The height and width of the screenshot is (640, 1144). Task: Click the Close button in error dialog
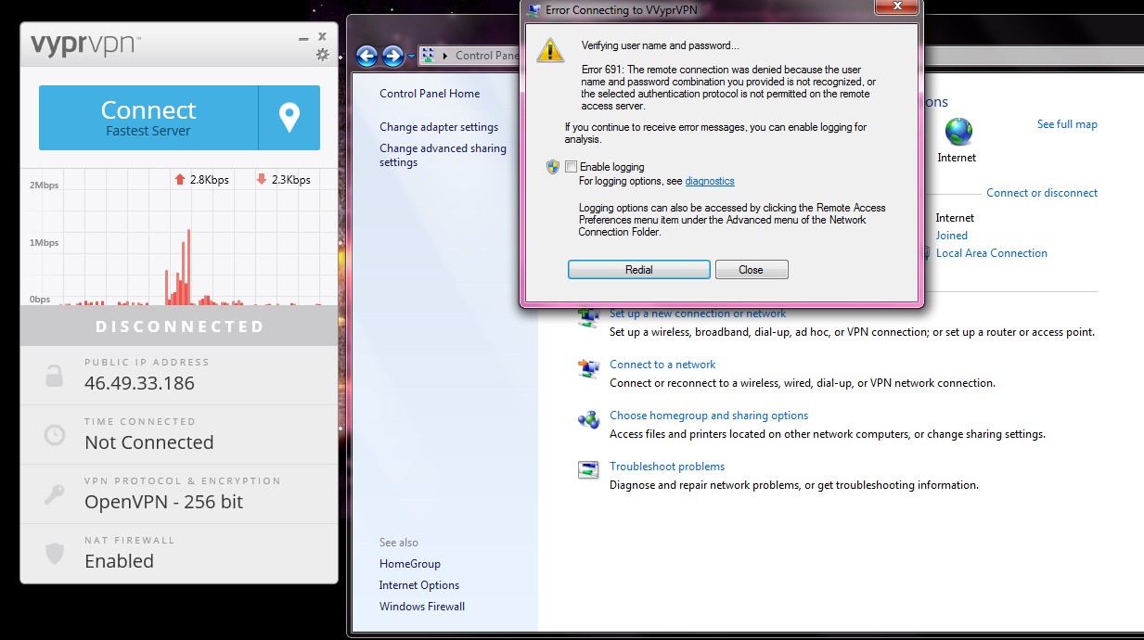[x=752, y=270]
